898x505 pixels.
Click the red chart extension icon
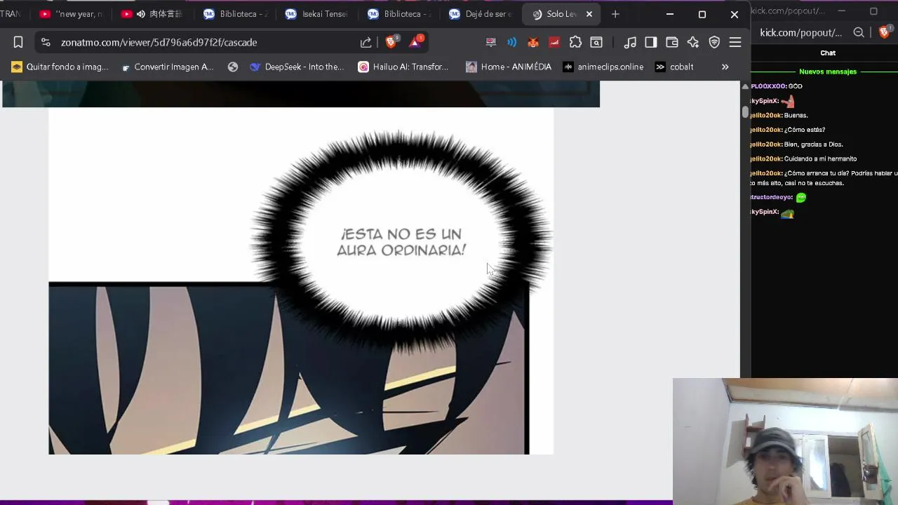pos(554,43)
